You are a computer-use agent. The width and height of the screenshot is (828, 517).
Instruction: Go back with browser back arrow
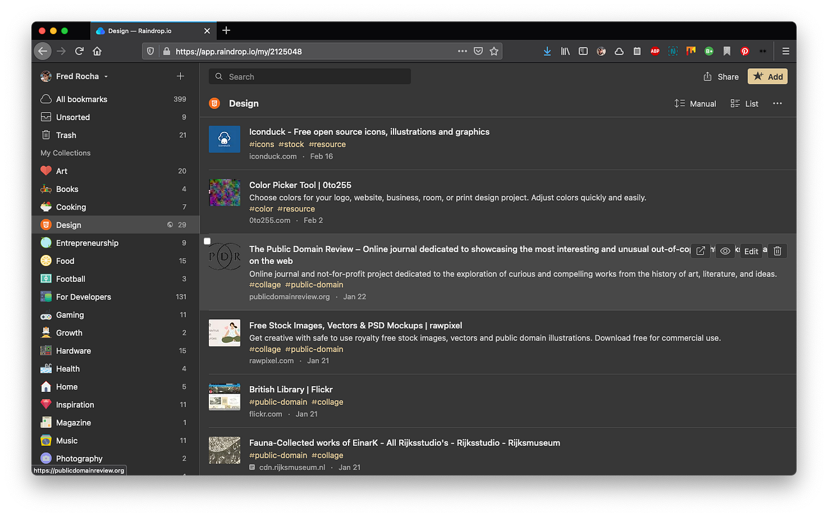pyautogui.click(x=43, y=51)
